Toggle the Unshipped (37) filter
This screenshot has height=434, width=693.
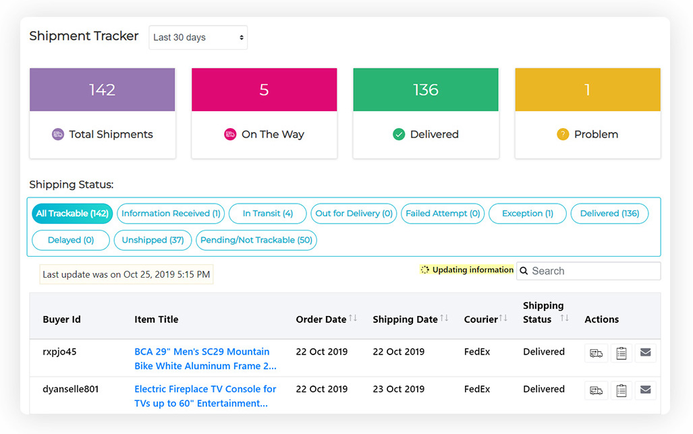coord(153,240)
